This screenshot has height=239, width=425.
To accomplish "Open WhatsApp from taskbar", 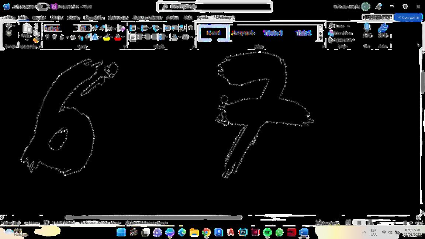I will pyautogui.click(x=279, y=232).
